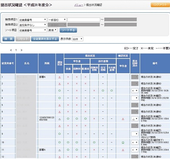This screenshot has height=159, width=170.
Task: Click 所属 column header
Action: [47, 64]
